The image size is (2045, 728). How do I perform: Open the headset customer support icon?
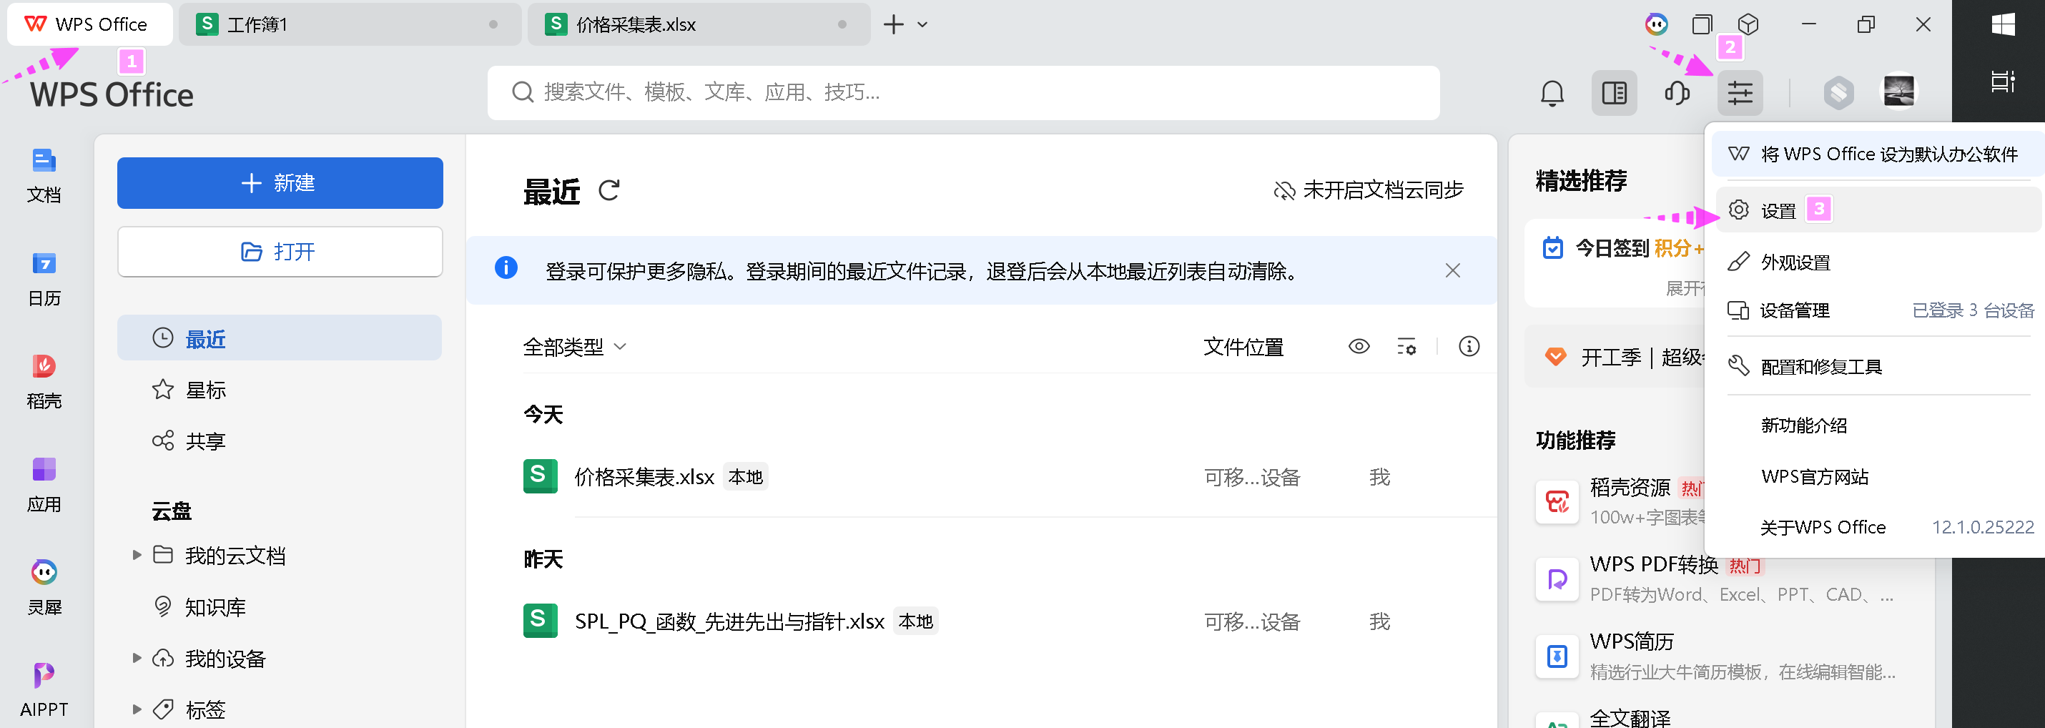tap(1677, 93)
